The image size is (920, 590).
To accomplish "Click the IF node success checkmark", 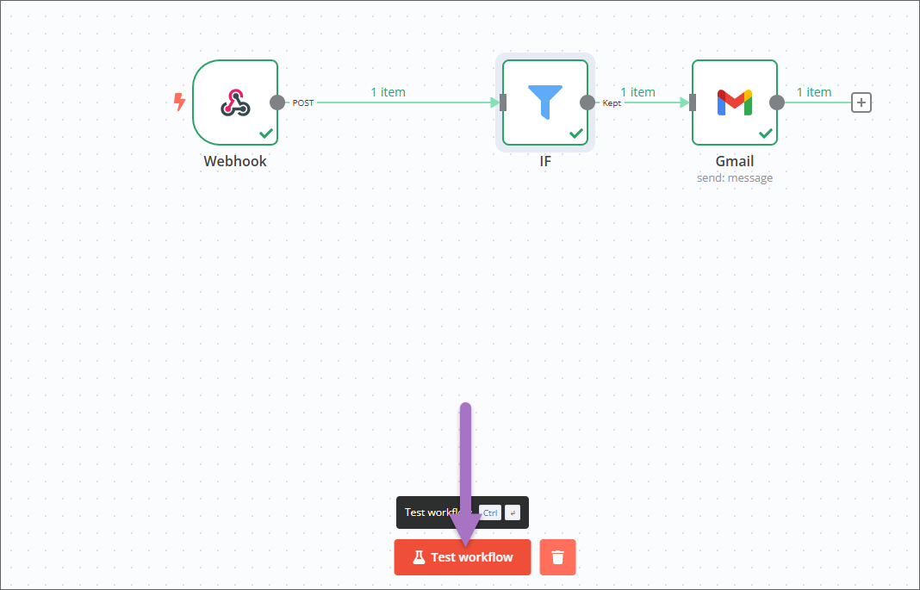I will (x=575, y=134).
